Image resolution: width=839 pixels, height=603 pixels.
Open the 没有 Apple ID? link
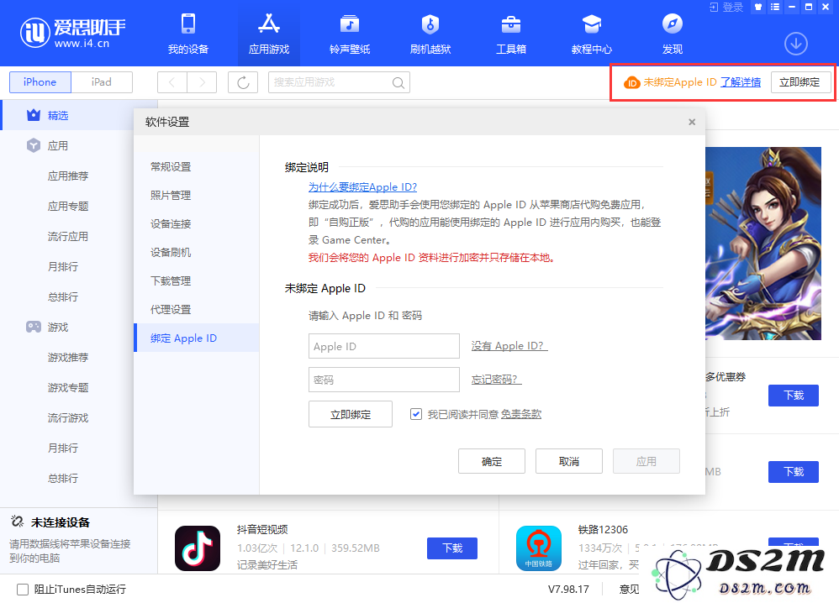click(509, 346)
